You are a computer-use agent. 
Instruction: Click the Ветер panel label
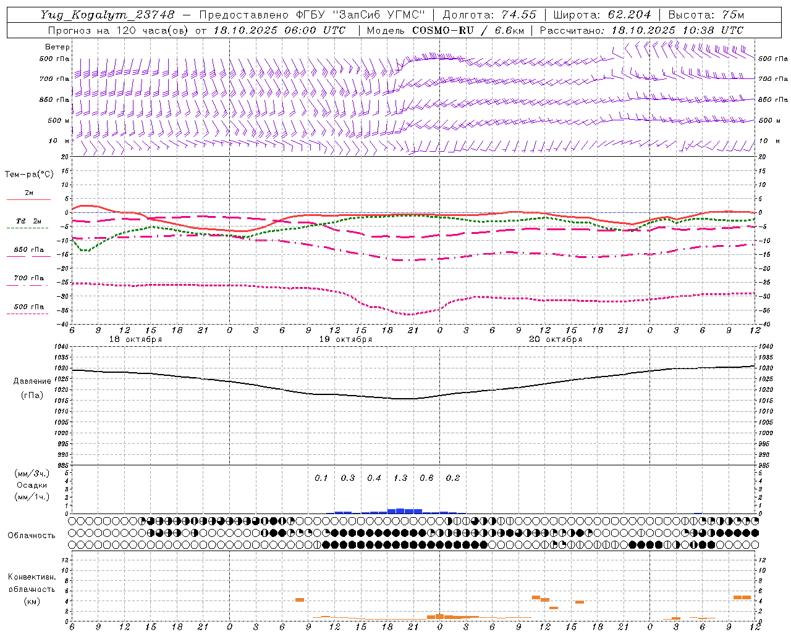tap(57, 47)
